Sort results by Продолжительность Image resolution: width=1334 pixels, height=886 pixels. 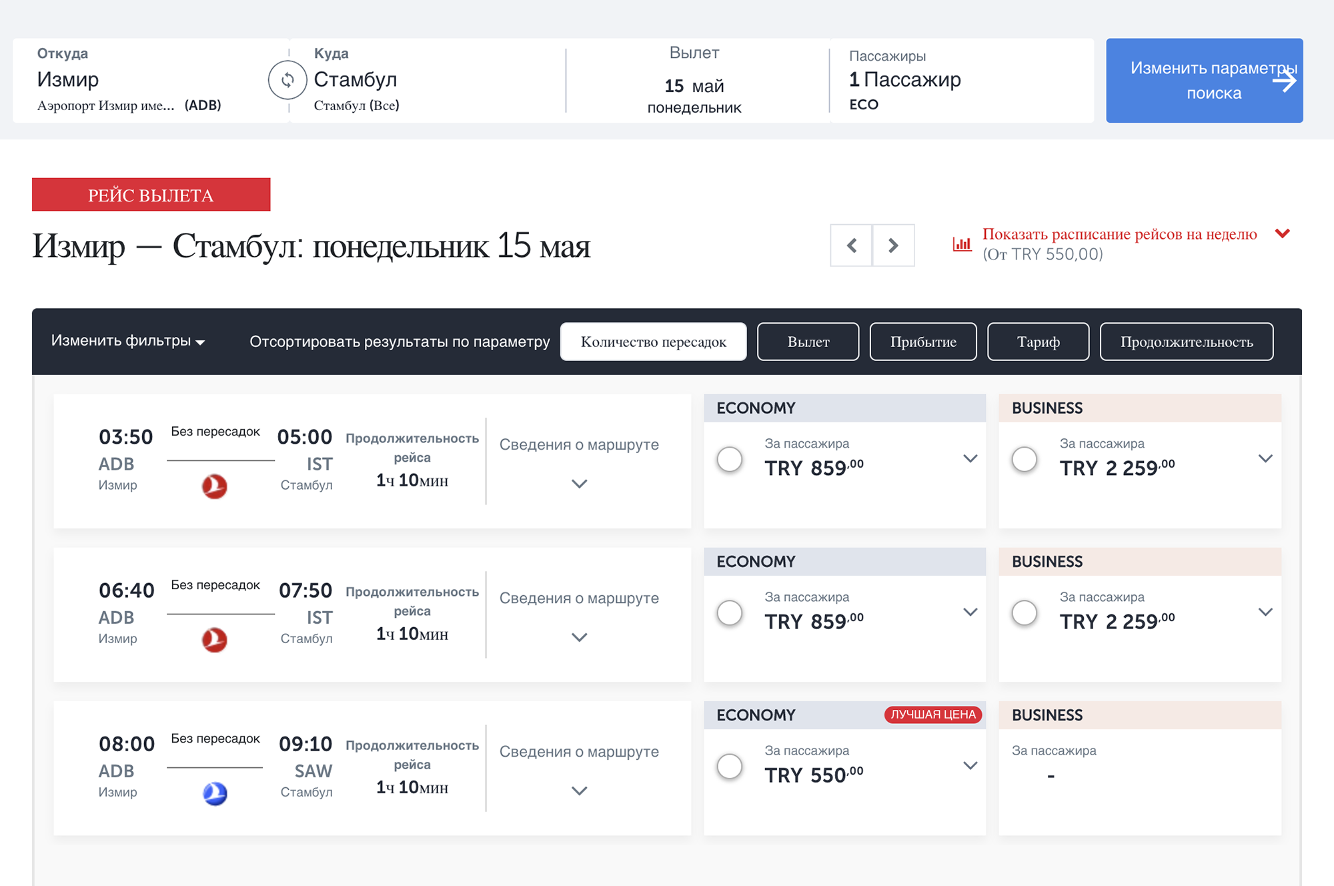coord(1187,342)
